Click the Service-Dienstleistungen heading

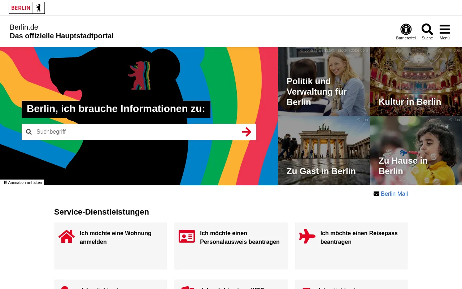(x=101, y=212)
